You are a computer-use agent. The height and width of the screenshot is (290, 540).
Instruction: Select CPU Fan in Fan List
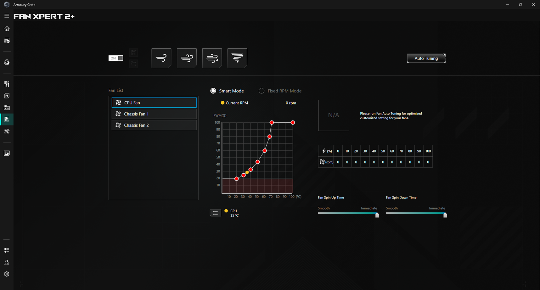click(x=154, y=103)
